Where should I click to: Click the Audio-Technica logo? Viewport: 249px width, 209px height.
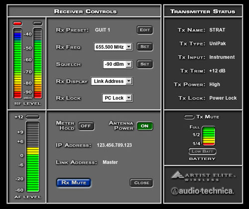tap(203, 191)
